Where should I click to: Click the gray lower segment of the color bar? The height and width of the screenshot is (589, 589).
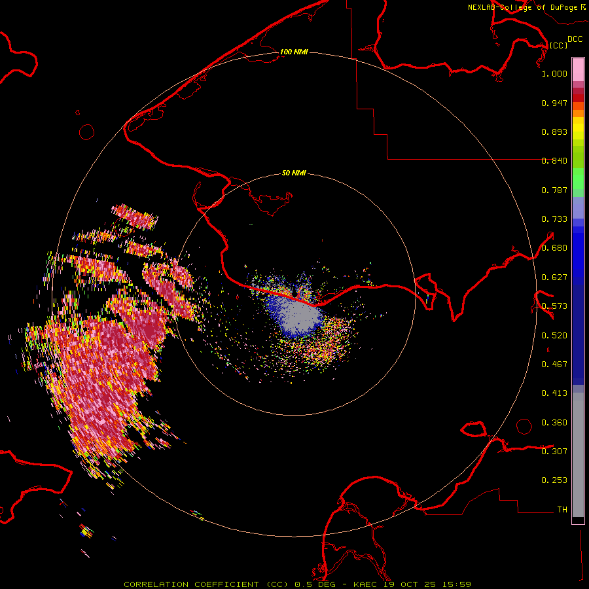[578, 455]
